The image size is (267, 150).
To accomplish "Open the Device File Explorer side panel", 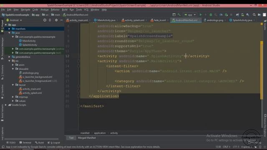I will coord(265,125).
